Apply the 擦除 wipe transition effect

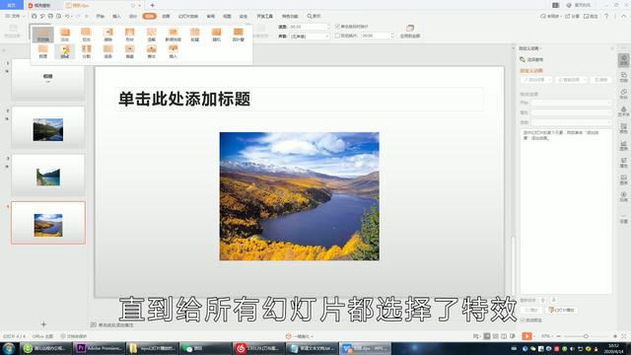pyautogui.click(x=107, y=35)
